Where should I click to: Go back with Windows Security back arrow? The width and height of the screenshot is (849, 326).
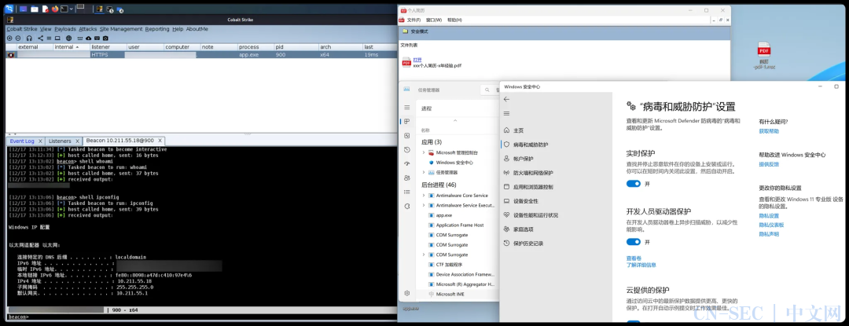[x=507, y=100]
